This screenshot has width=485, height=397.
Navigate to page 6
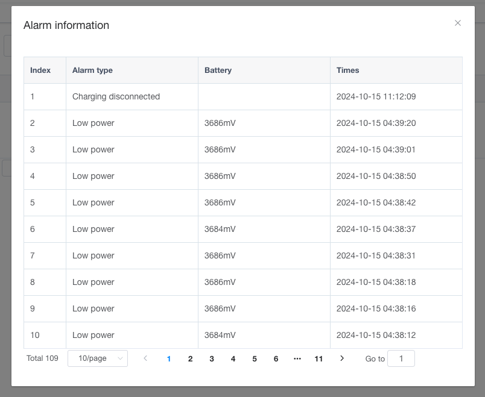(276, 358)
